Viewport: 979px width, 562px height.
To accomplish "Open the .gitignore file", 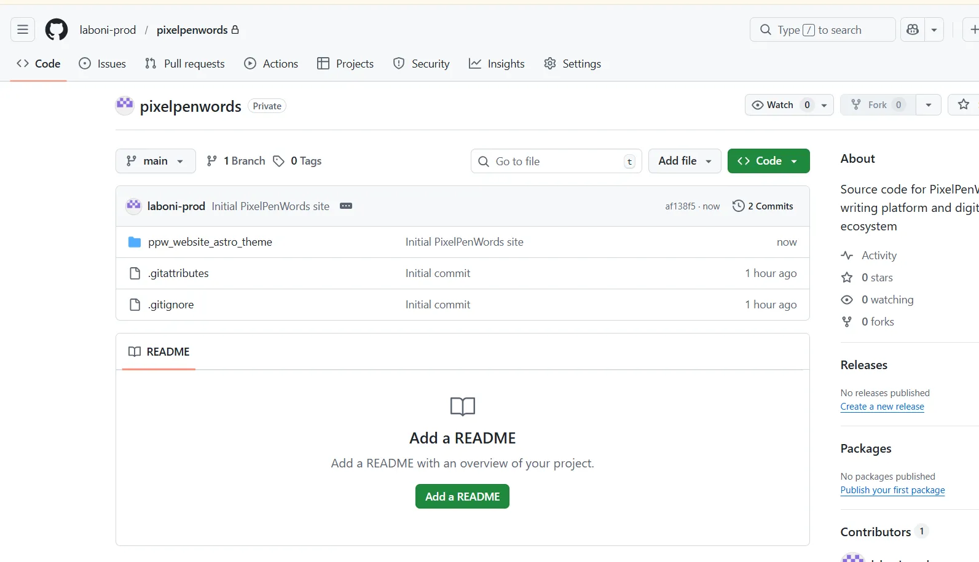I will [171, 305].
